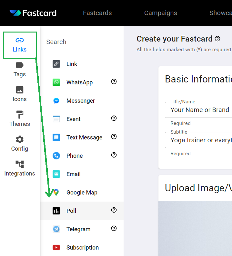
Task: Open the Integrations sidebar section
Action: click(x=20, y=169)
